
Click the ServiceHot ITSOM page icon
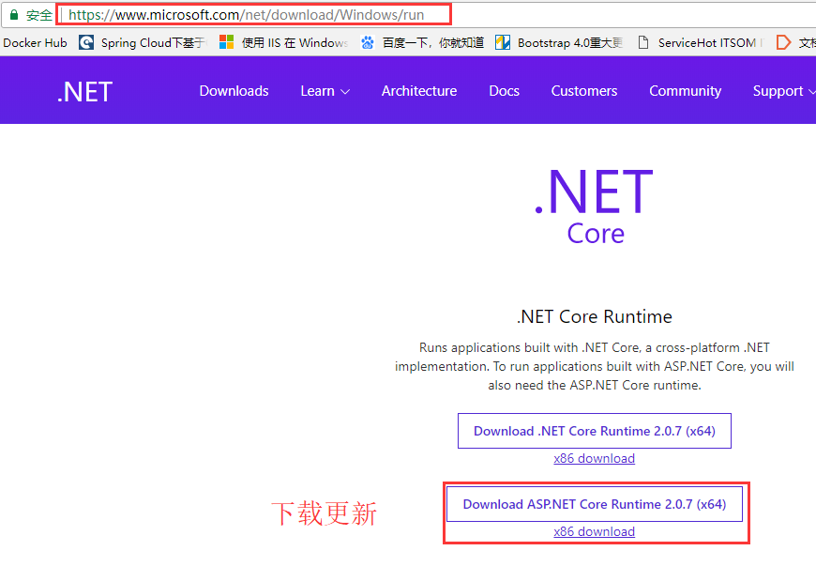(643, 42)
